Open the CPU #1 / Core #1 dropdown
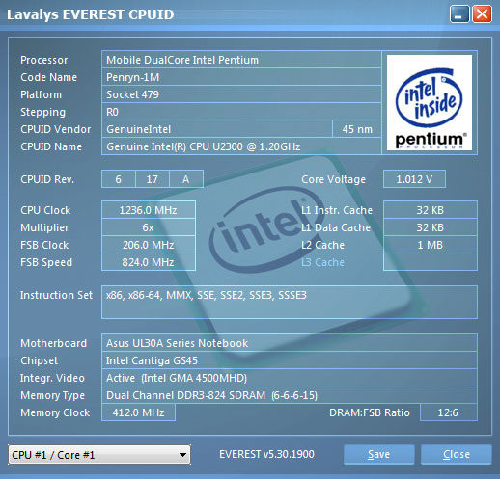This screenshot has width=500, height=479. pos(99,455)
